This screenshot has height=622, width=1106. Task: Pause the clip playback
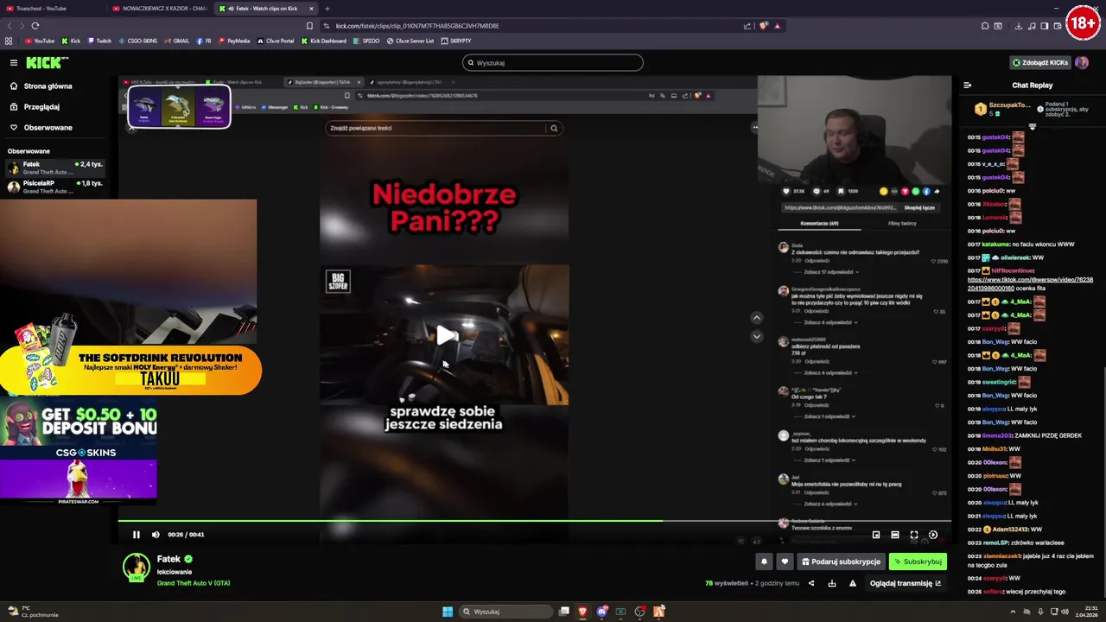[136, 535]
